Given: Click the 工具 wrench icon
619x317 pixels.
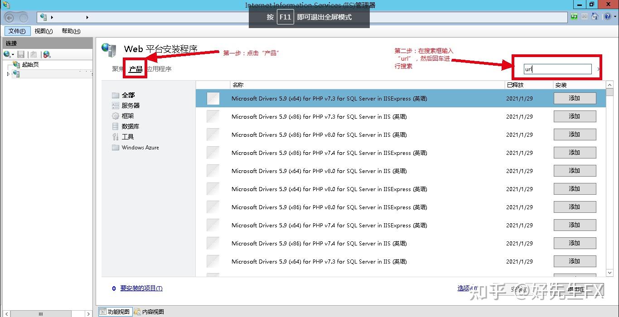Looking at the screenshot, I should coord(116,137).
